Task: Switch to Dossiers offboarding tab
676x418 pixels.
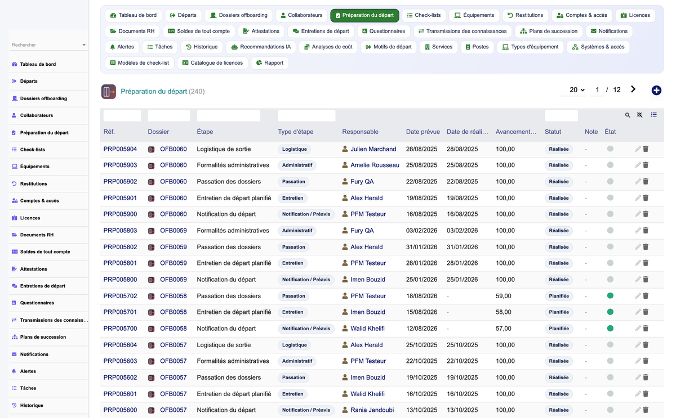Action: click(x=239, y=15)
